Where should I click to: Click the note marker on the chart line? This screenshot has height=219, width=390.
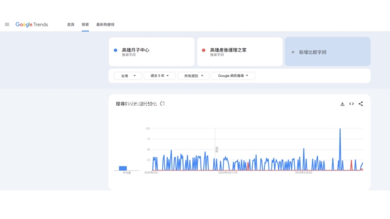[x=217, y=149]
